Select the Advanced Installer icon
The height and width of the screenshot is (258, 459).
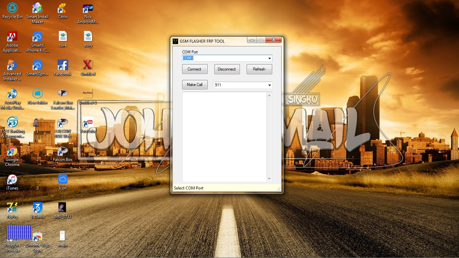coord(12,70)
